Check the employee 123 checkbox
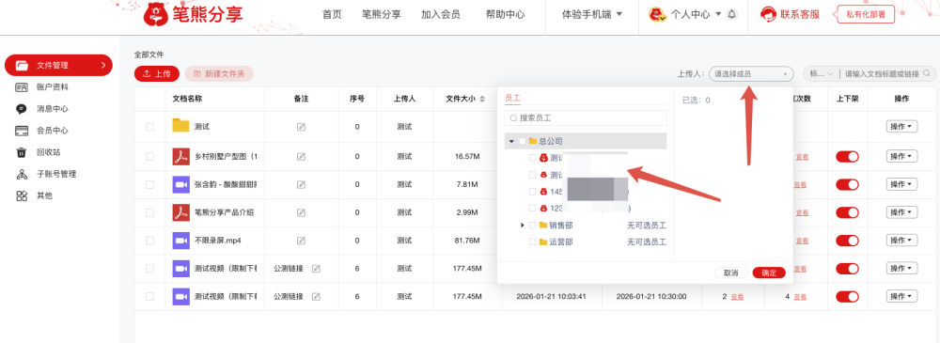940x343 pixels. (x=532, y=208)
